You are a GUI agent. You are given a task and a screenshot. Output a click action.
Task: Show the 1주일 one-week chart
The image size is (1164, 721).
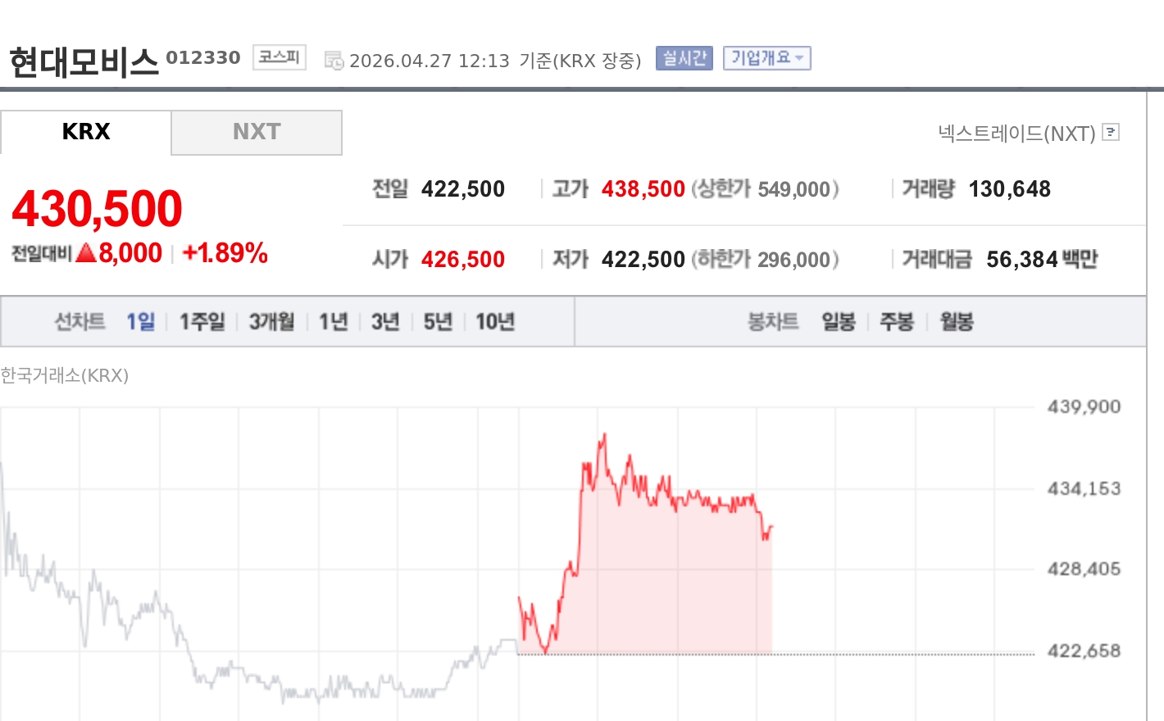(201, 322)
